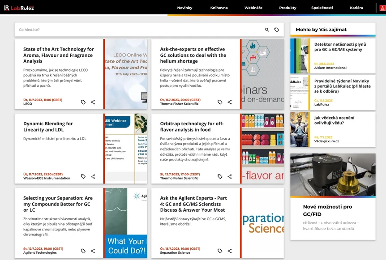386x260 pixels.
Task: Share the helium shortage webinar
Action: (230, 102)
